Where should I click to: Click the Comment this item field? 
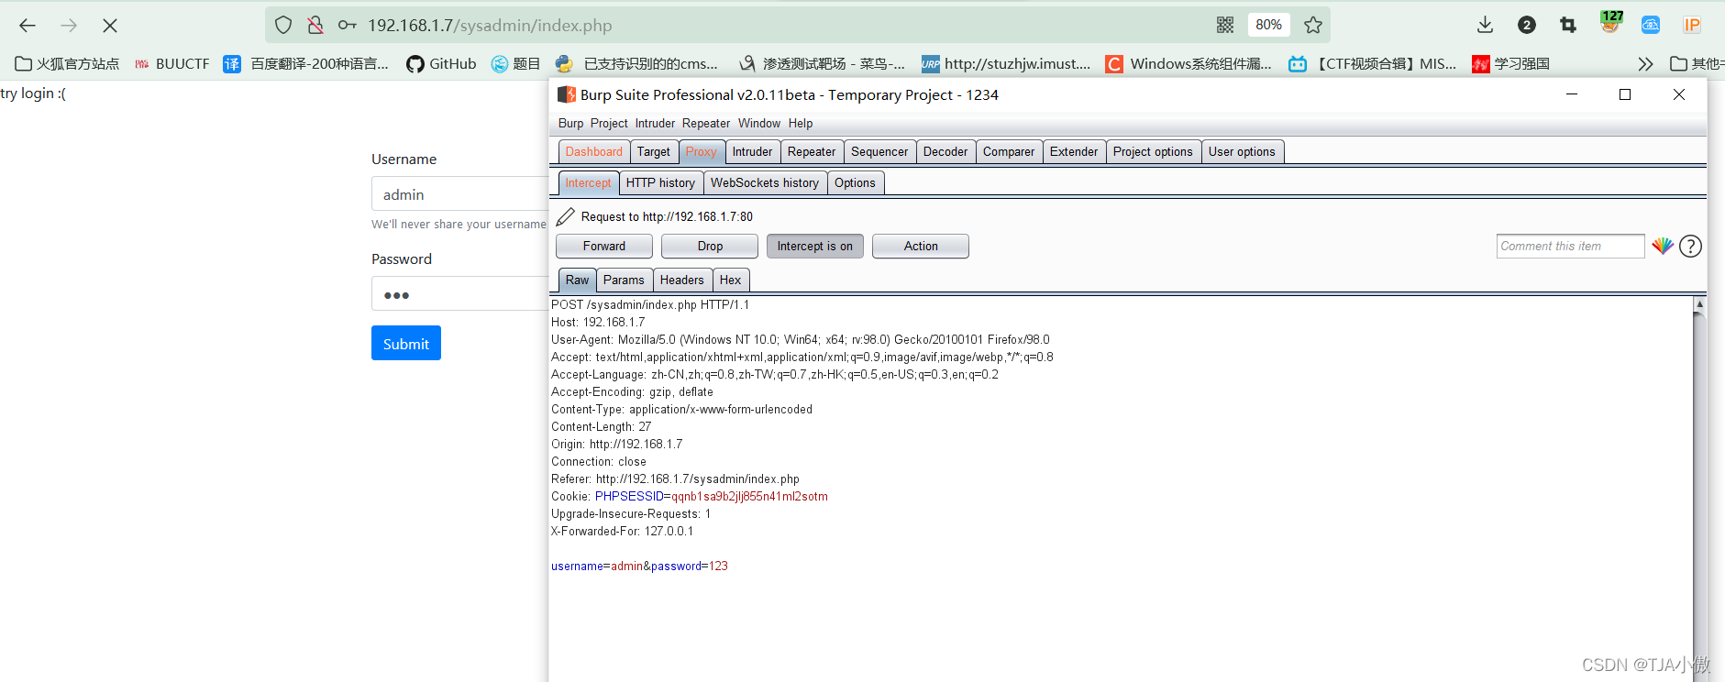point(1570,247)
